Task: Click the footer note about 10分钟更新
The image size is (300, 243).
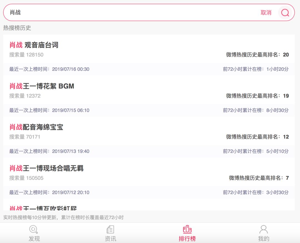Action: (x=63, y=217)
